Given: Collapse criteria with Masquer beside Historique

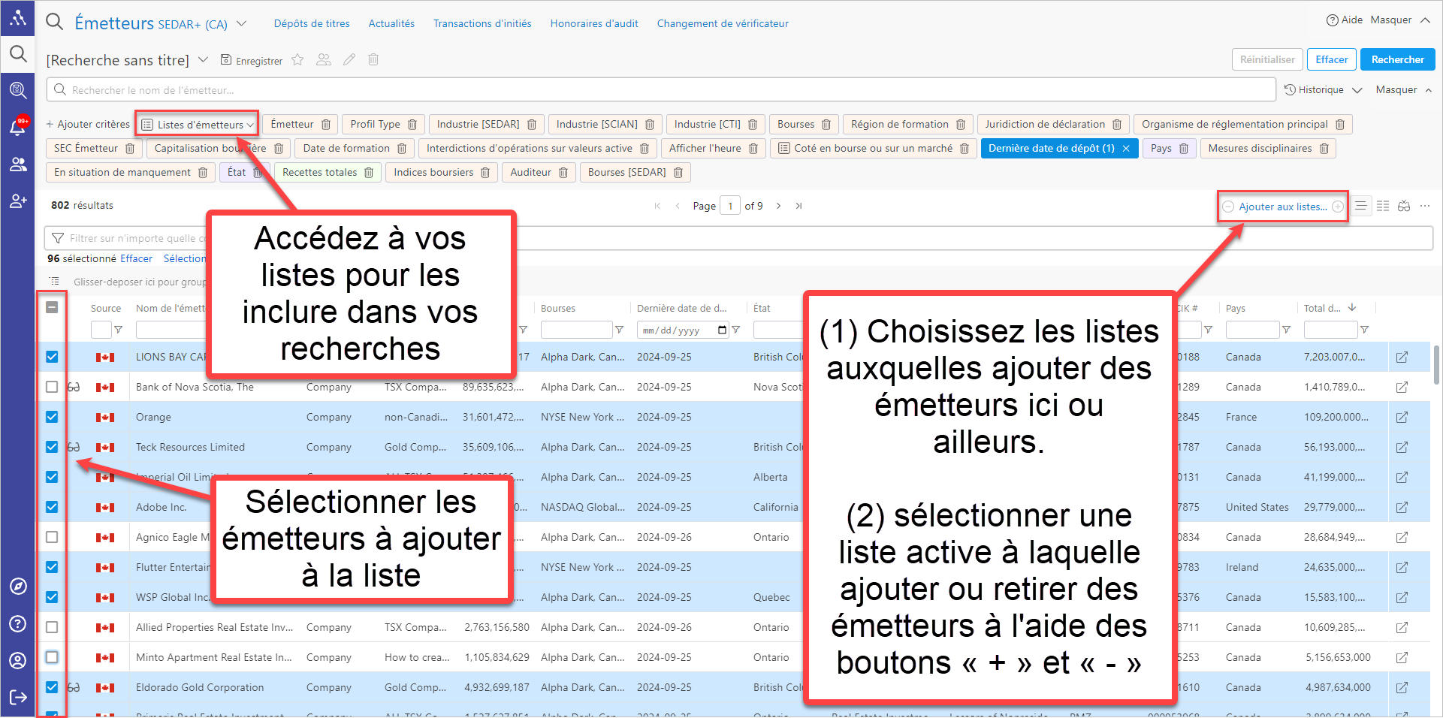Looking at the screenshot, I should tap(1404, 90).
